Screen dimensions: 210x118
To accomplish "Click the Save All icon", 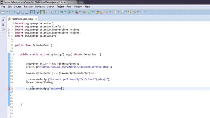I will (x=23, y=12).
